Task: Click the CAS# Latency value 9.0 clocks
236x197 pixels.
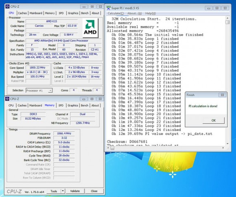Action: point(64,142)
